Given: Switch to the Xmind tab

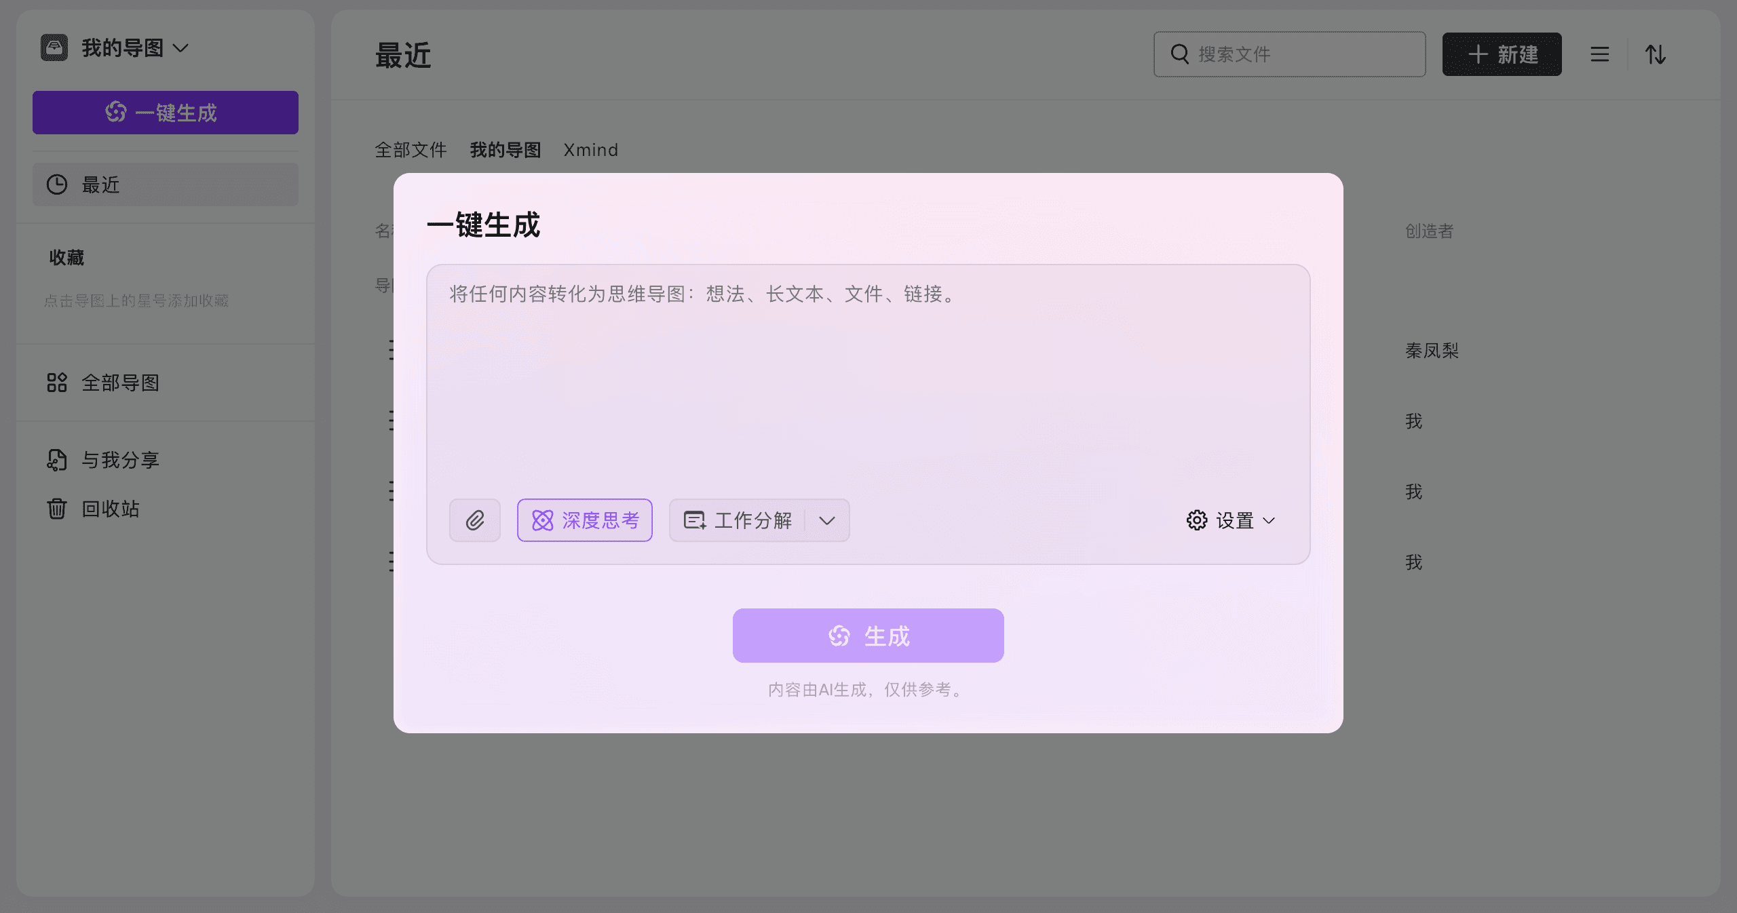Looking at the screenshot, I should point(590,149).
